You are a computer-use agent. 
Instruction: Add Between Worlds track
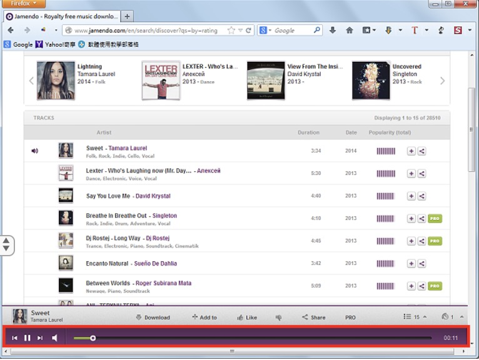(411, 286)
